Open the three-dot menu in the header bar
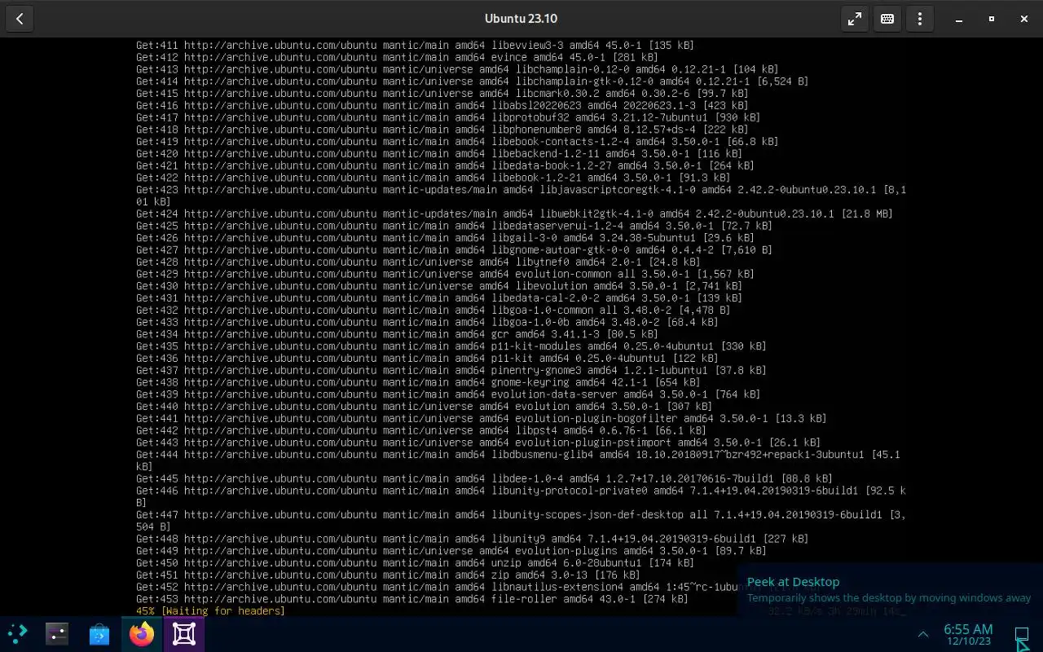 click(x=920, y=19)
